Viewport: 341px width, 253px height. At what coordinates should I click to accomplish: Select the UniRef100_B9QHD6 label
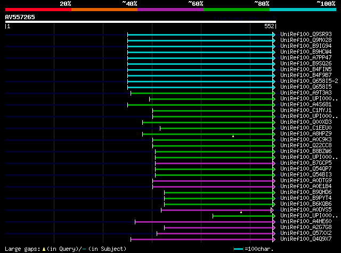[306, 192]
